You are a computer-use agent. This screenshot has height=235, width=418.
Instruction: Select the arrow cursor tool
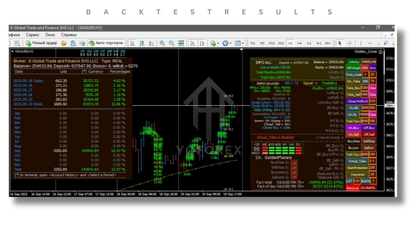[340, 43]
